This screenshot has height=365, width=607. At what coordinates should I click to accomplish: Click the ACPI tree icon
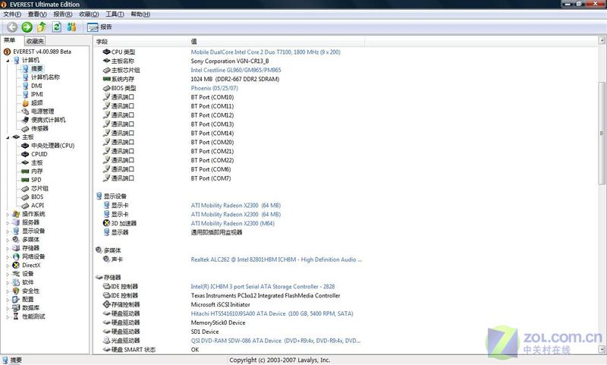(x=25, y=206)
